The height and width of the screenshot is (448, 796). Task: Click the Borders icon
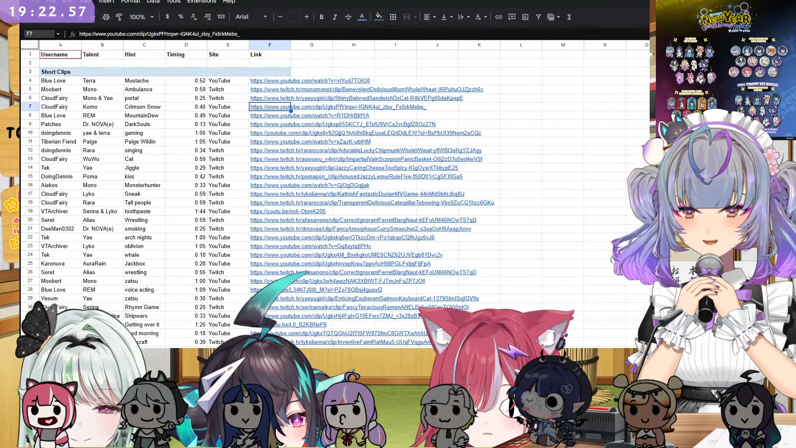click(393, 17)
